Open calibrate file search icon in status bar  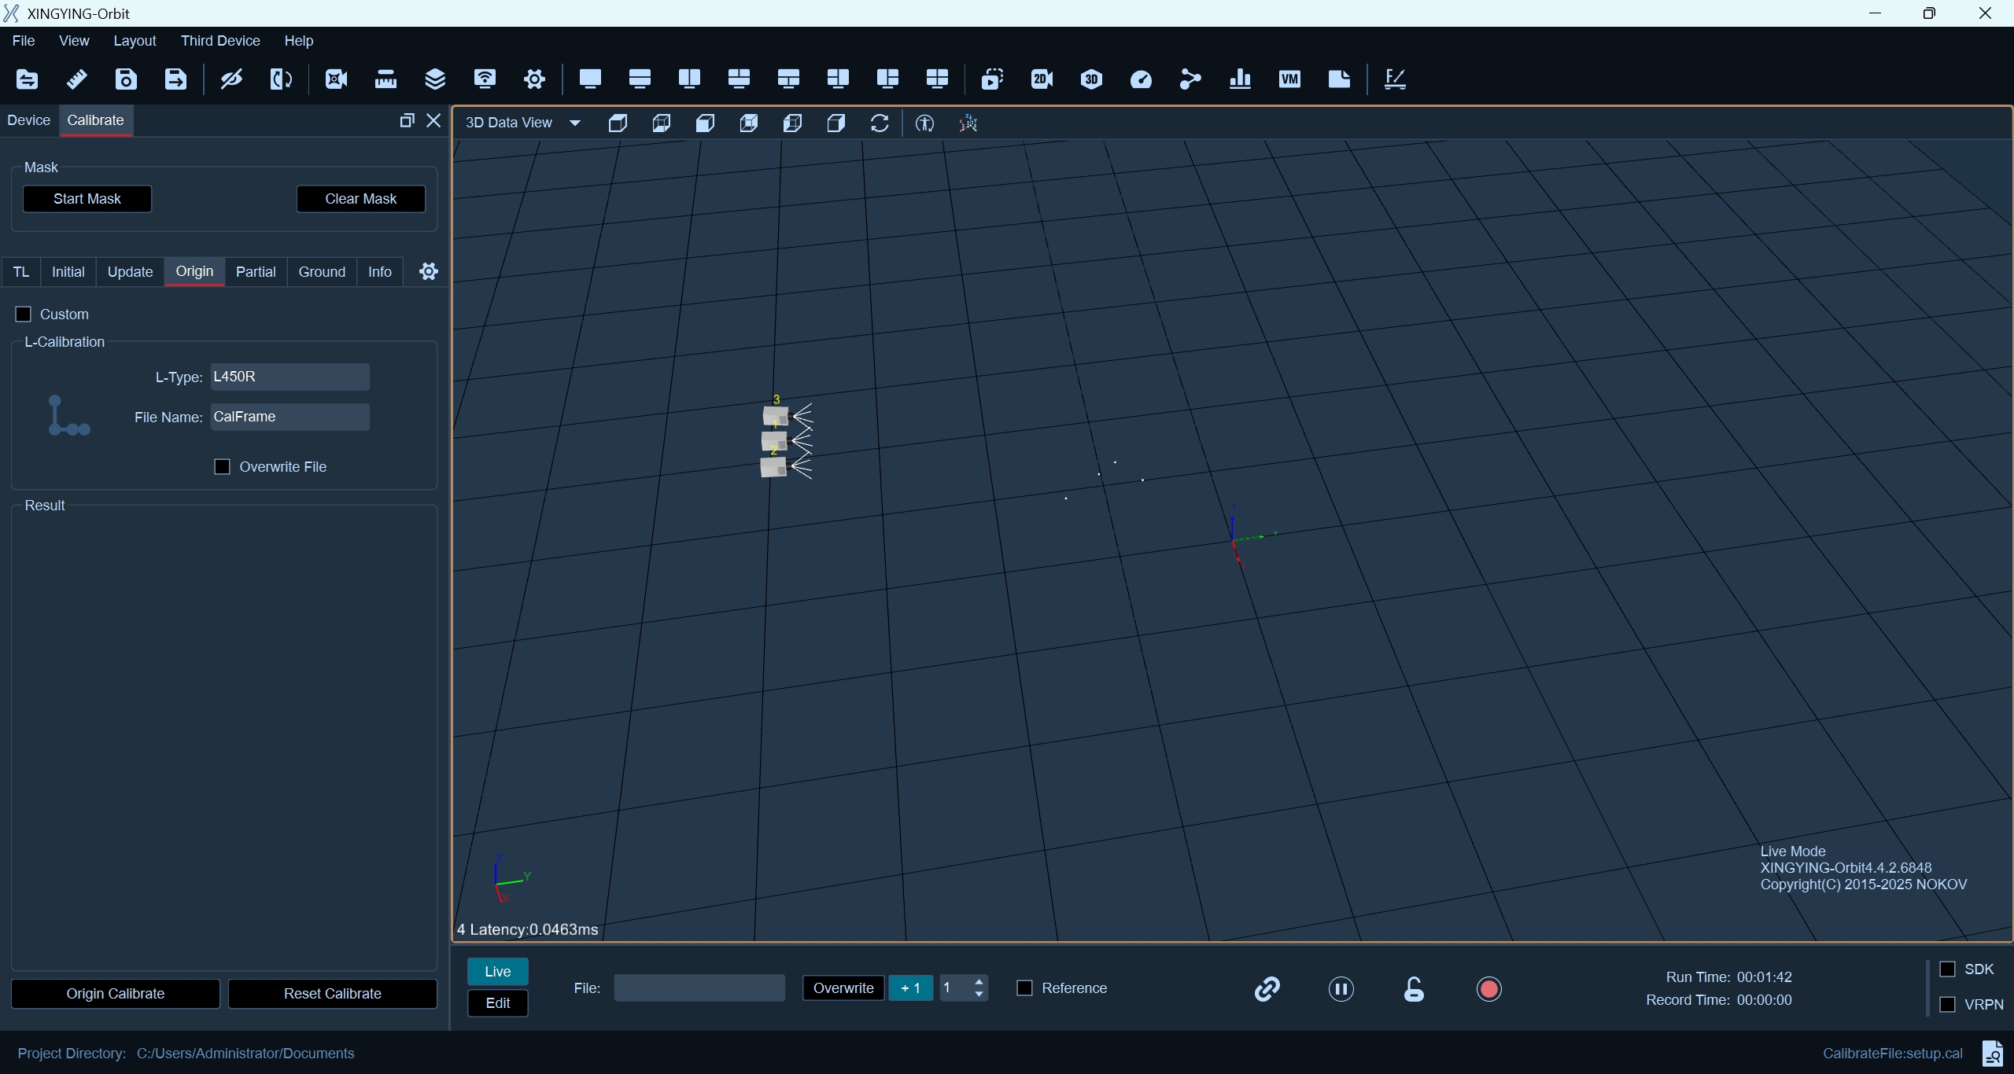(x=1992, y=1054)
